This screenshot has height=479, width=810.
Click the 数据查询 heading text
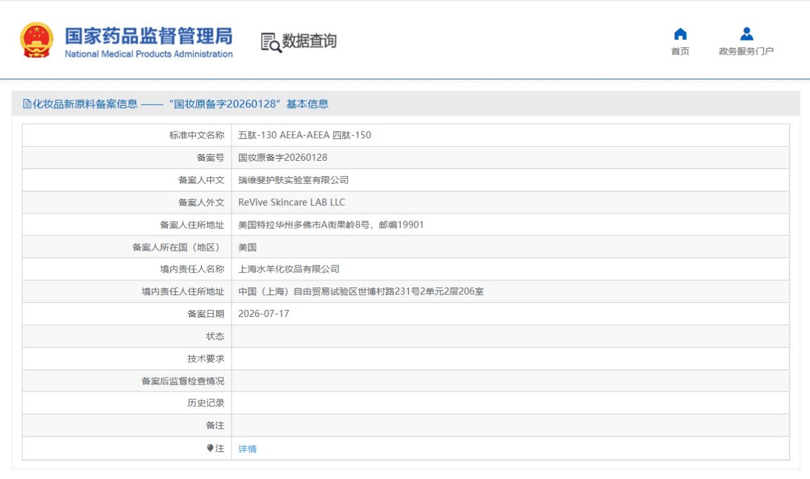[x=309, y=41]
